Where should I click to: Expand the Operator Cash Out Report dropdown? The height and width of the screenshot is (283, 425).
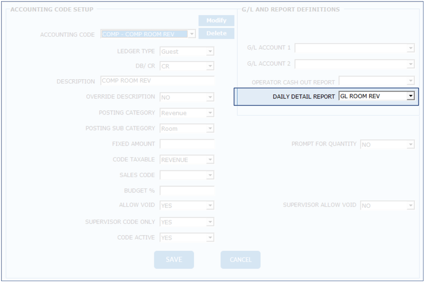[410, 81]
